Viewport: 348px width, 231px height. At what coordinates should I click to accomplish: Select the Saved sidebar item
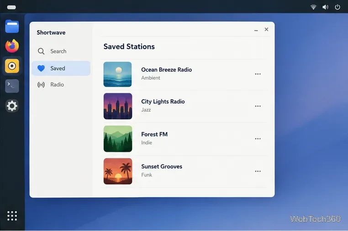click(x=61, y=68)
